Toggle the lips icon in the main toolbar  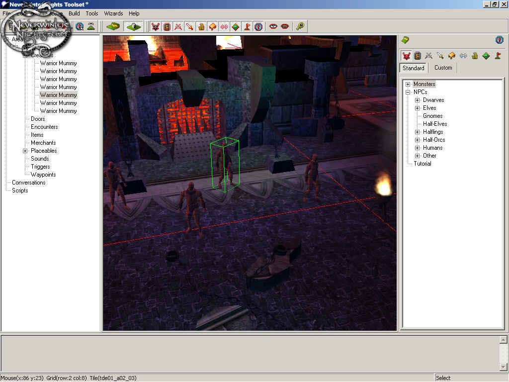[284, 26]
